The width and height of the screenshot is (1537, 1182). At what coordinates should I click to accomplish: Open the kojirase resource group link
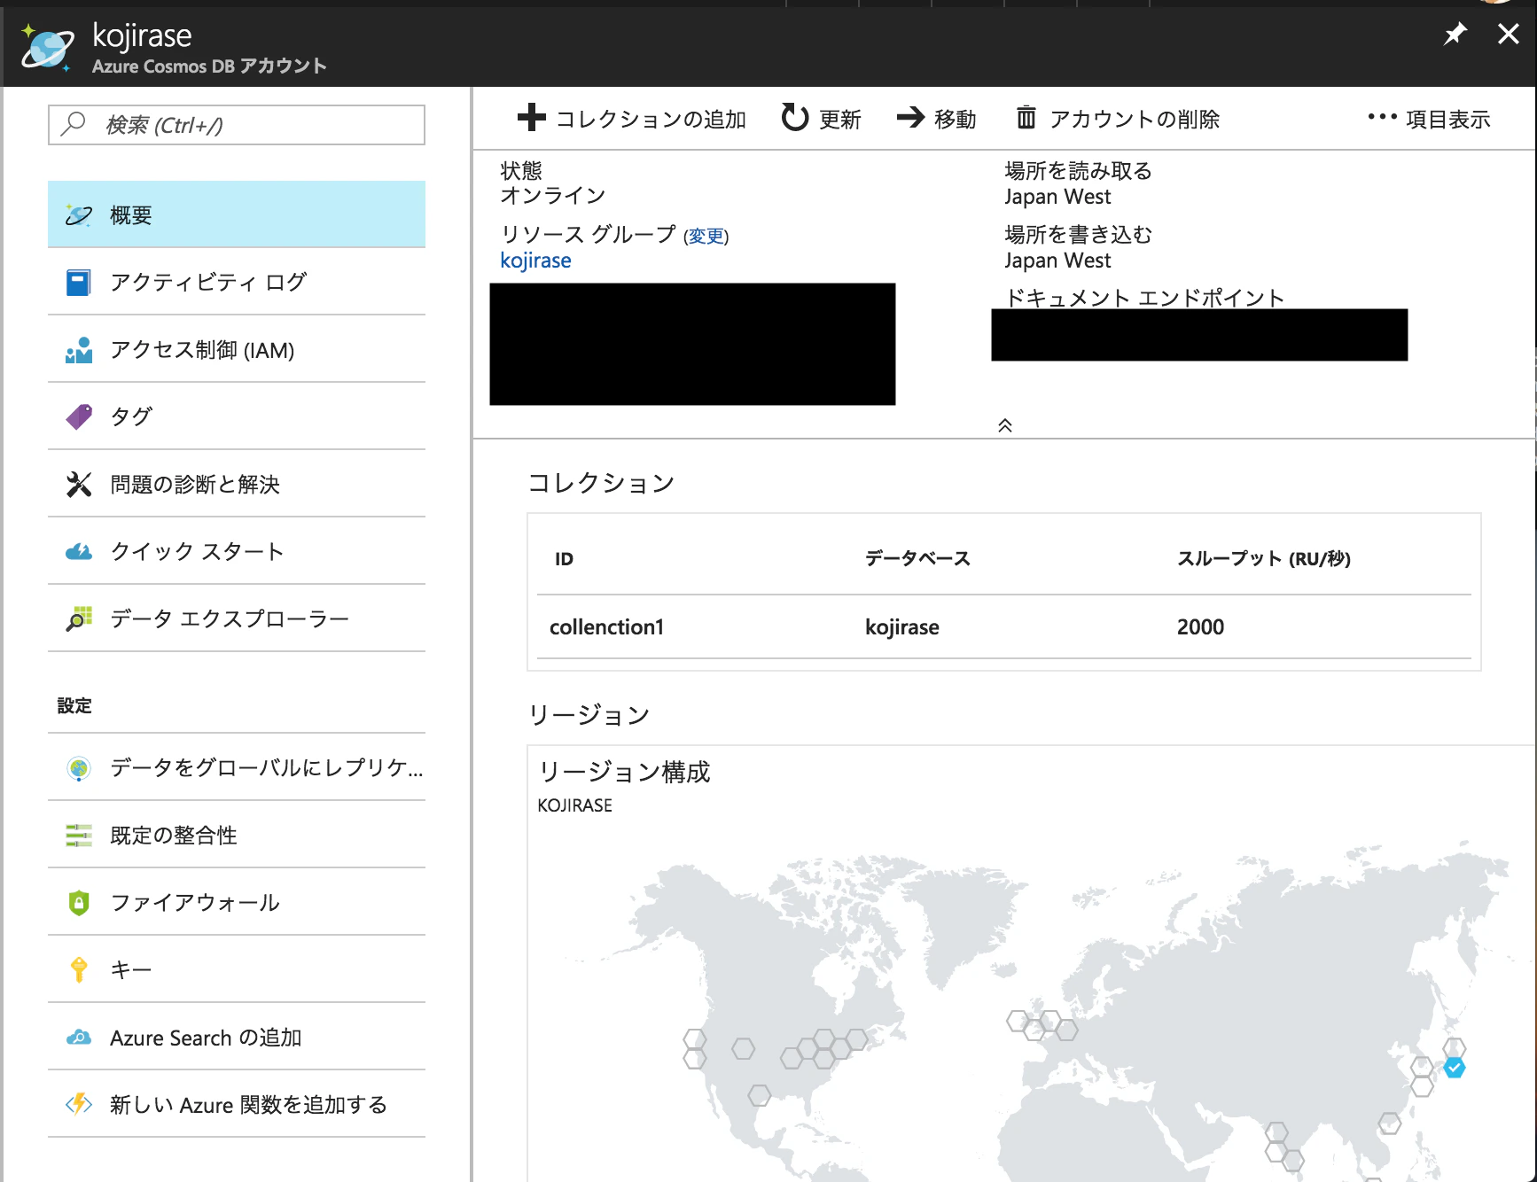pos(535,261)
